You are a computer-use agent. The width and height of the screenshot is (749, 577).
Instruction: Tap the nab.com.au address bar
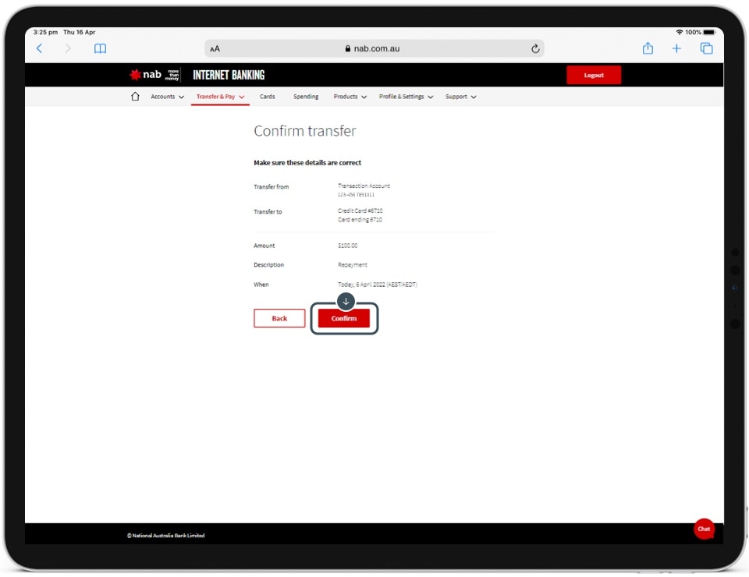[x=373, y=48]
